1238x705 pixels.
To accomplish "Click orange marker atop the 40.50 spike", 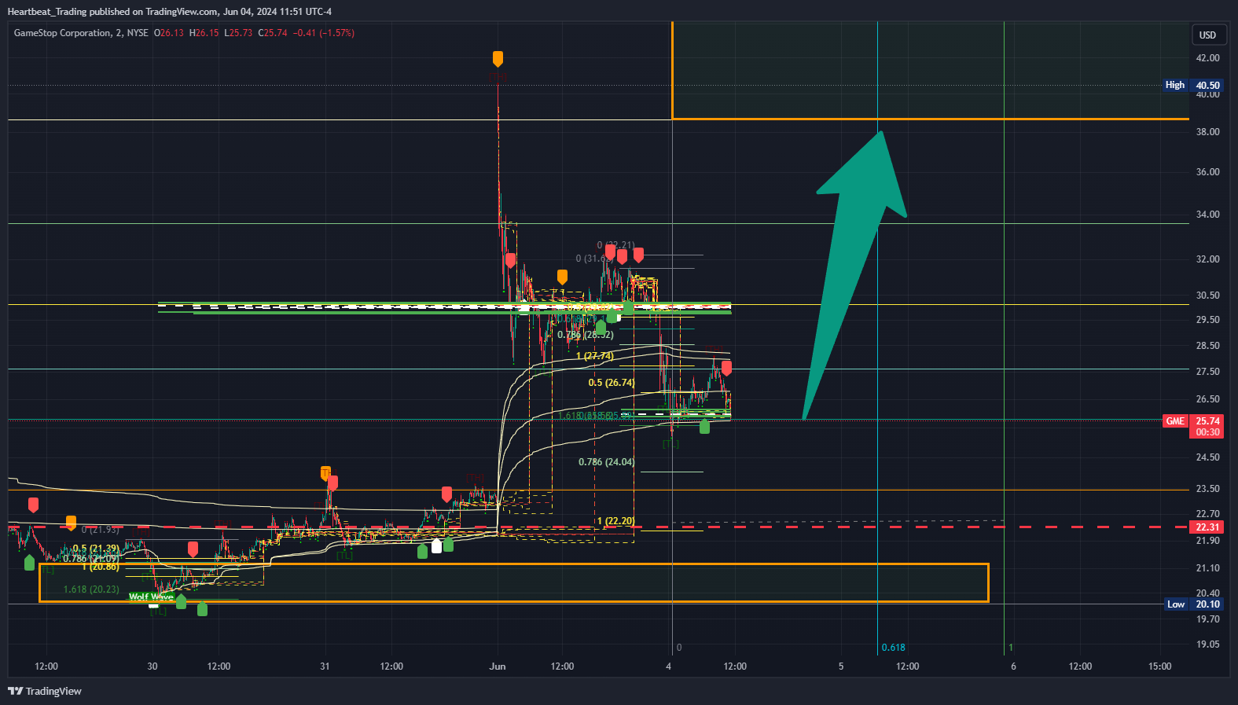I will point(498,59).
